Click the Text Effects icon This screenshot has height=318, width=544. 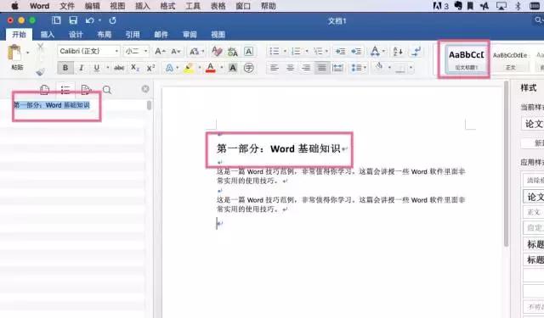(x=169, y=68)
